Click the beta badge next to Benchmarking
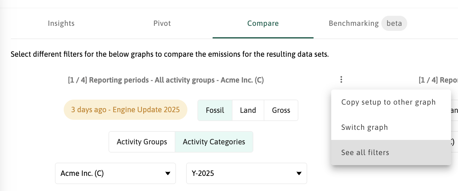The image size is (458, 191). (x=394, y=24)
